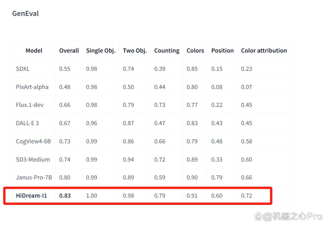Select the Overall column header
Screen dimensions: 329x228
(69, 51)
